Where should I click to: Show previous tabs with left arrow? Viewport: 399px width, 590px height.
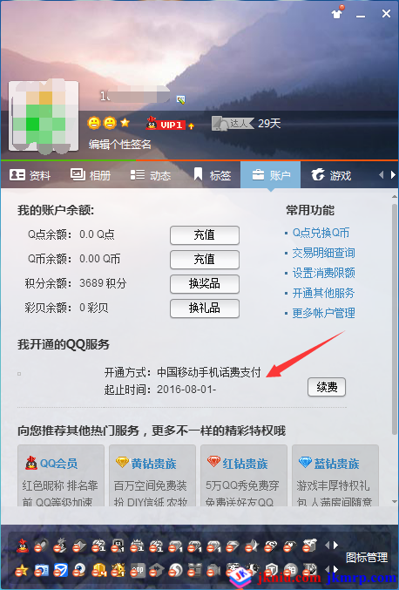click(382, 174)
